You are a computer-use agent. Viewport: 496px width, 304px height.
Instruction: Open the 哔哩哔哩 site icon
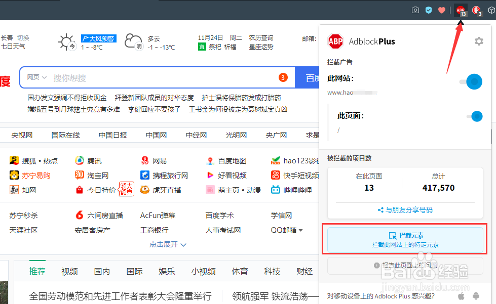[x=276, y=190]
